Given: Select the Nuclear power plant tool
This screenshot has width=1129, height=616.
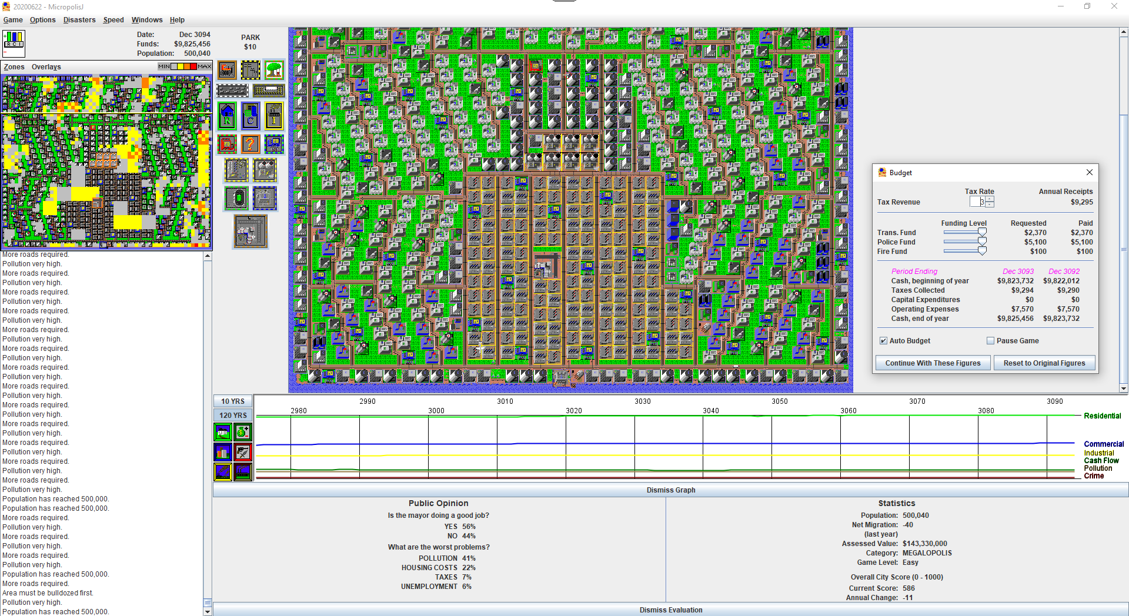Looking at the screenshot, I should point(265,170).
